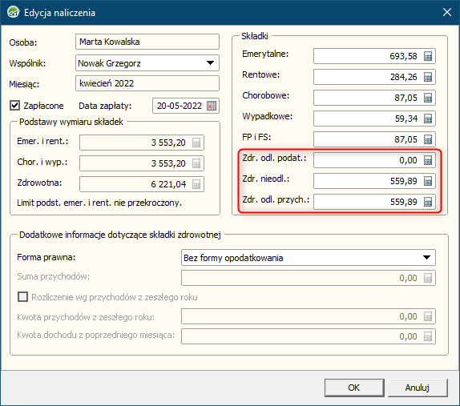Click the Anuluj button

coord(418,388)
